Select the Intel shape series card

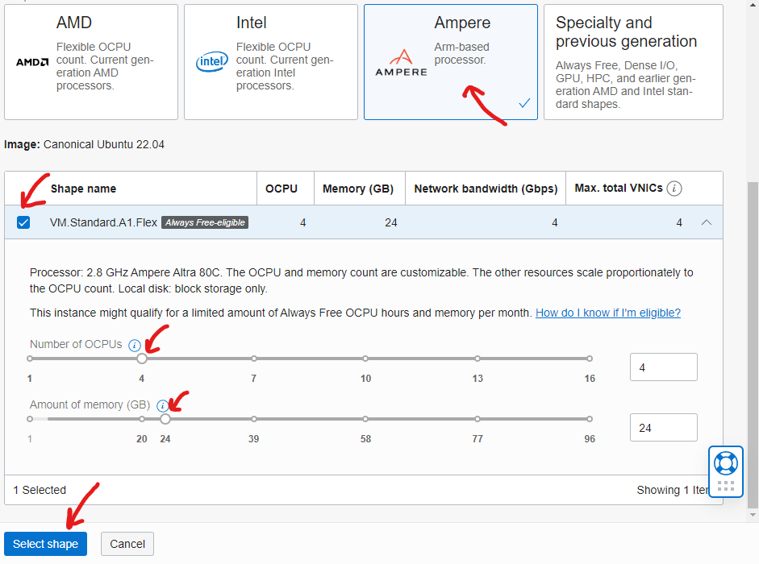270,62
